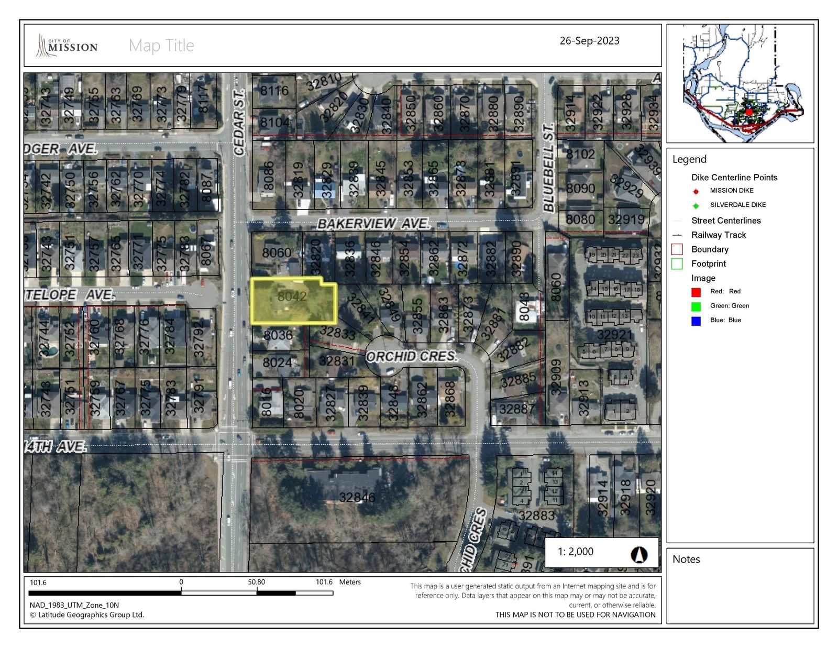The width and height of the screenshot is (838, 648).
Task: Click the overview inset map thumbnail
Action: click(x=740, y=83)
